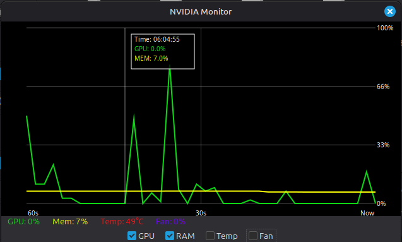Uncheck the RAM graph checkbox
The image size is (402, 242).
[x=170, y=236]
